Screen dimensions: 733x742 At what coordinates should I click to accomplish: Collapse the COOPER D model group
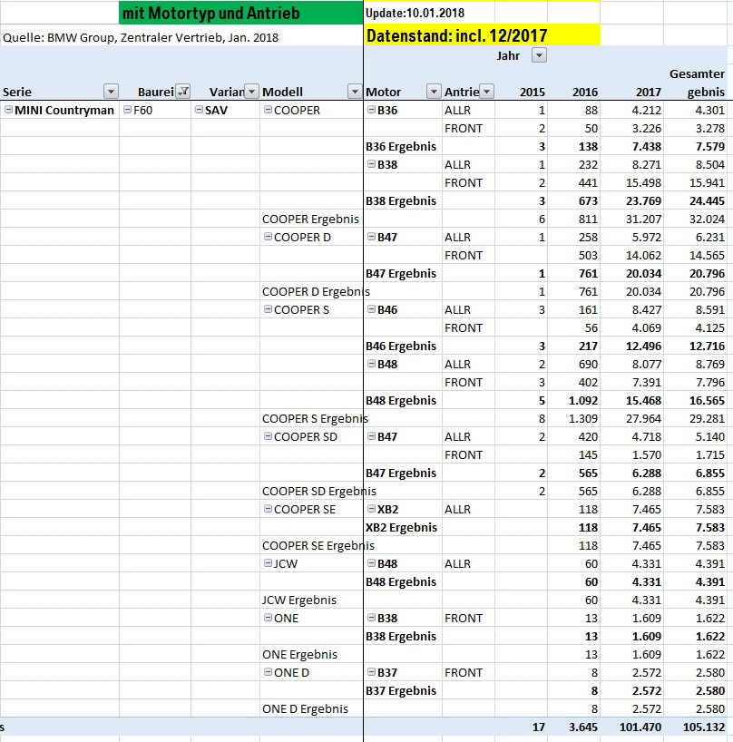[268, 237]
